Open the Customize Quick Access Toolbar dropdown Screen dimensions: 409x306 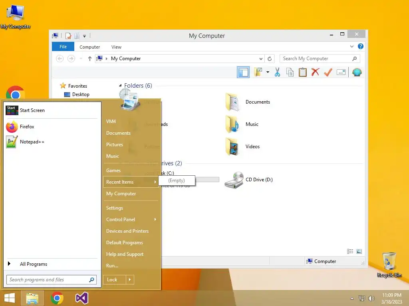85,36
